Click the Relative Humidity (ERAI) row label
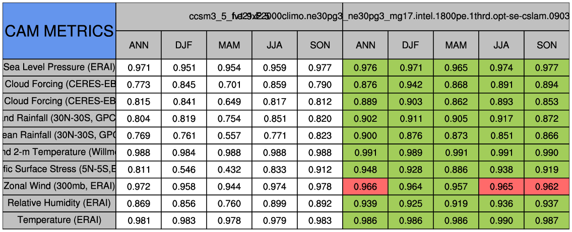 point(59,203)
